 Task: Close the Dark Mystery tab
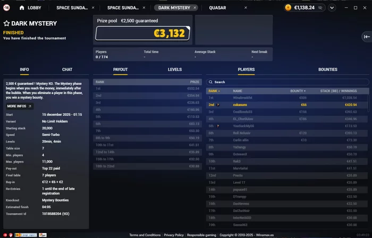tap(195, 8)
